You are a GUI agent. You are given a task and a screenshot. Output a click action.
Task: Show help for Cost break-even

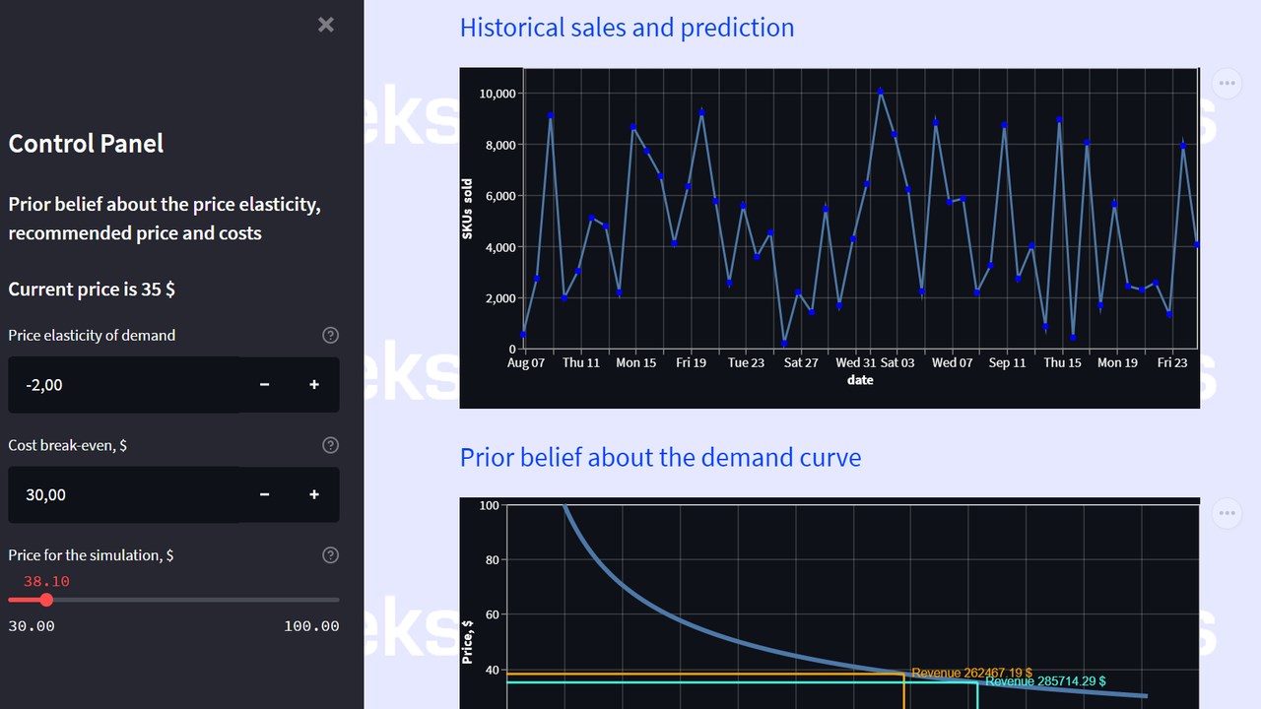(331, 445)
